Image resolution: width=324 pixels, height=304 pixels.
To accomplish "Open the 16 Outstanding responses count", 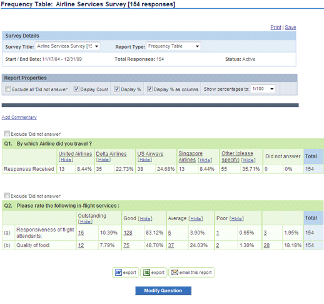I will tap(81, 233).
